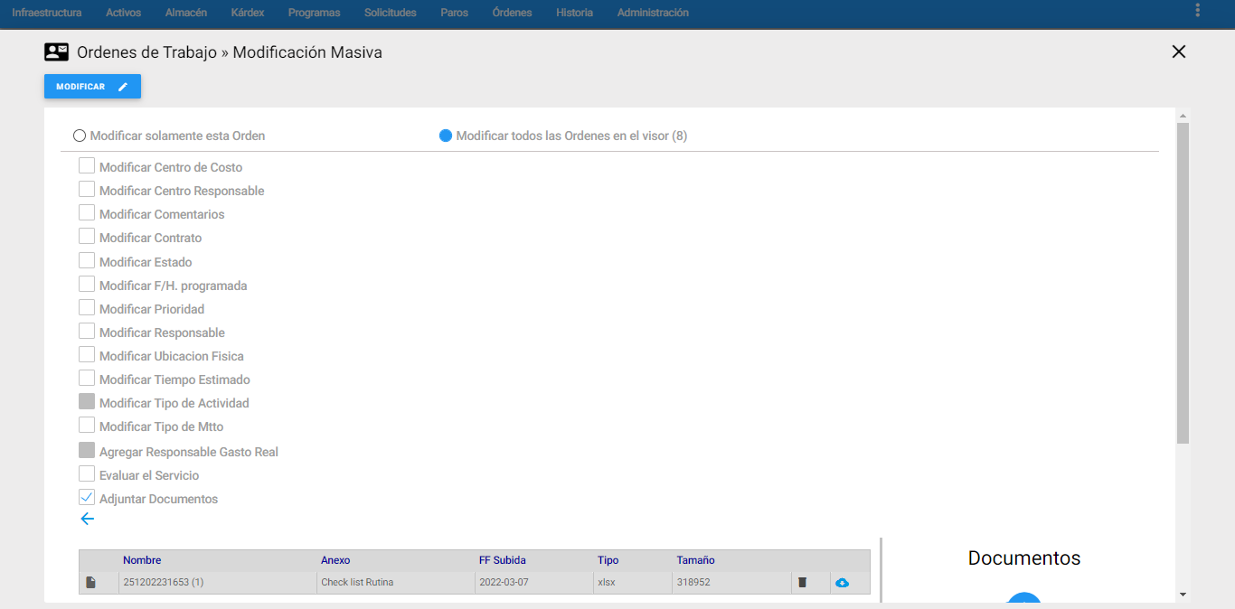The width and height of the screenshot is (1235, 609).
Task: Sort documents by the Nombre column header
Action: (142, 560)
